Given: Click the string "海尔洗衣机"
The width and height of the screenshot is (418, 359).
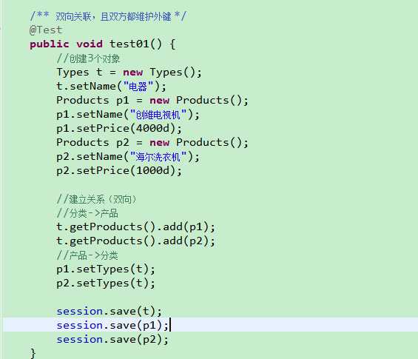Looking at the screenshot, I should click(158, 157).
